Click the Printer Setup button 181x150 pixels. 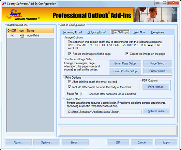[157, 71]
